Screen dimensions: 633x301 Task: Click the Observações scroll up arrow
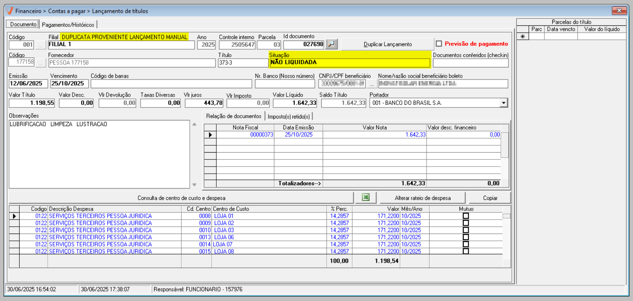click(194, 124)
